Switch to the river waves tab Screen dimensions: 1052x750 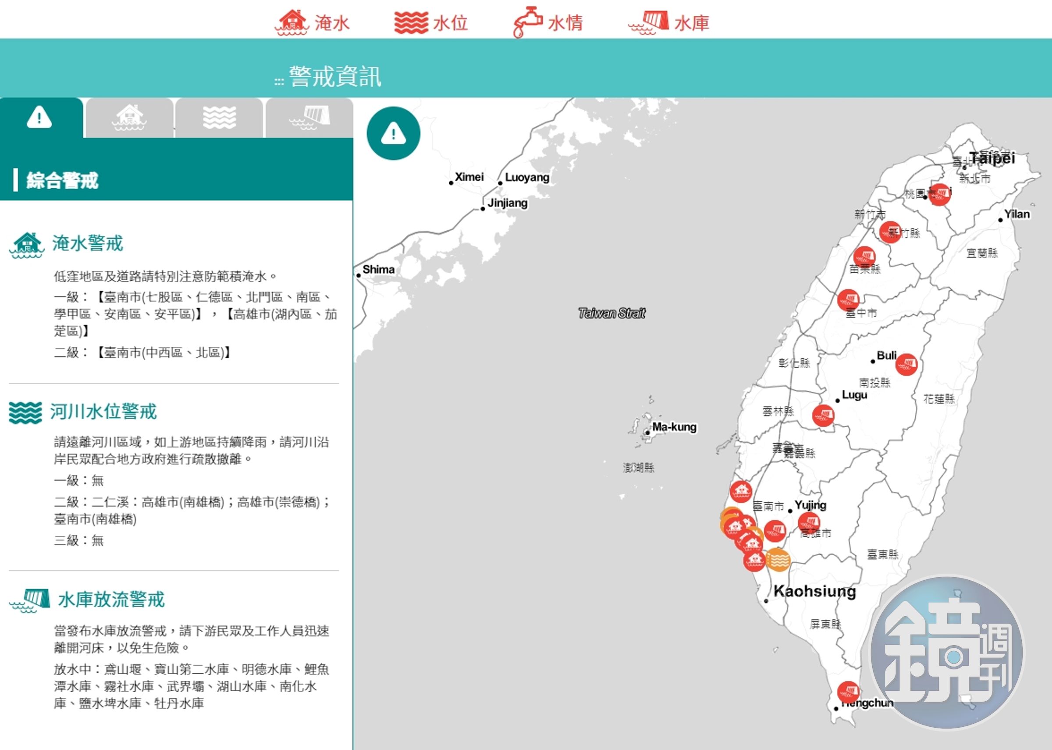click(219, 117)
